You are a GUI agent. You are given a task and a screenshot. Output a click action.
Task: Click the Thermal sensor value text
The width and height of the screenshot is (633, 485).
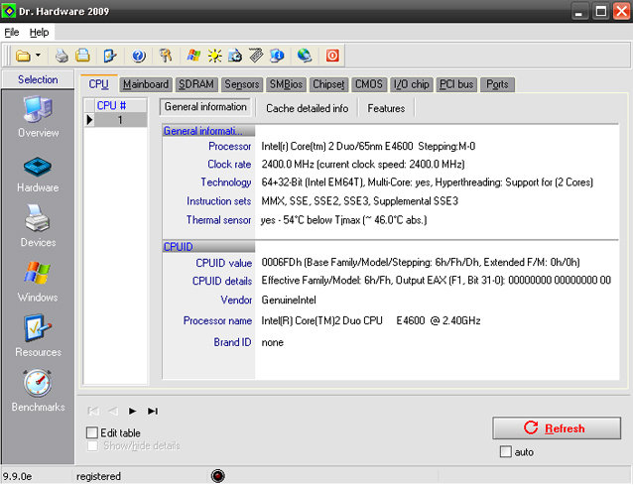point(343,220)
